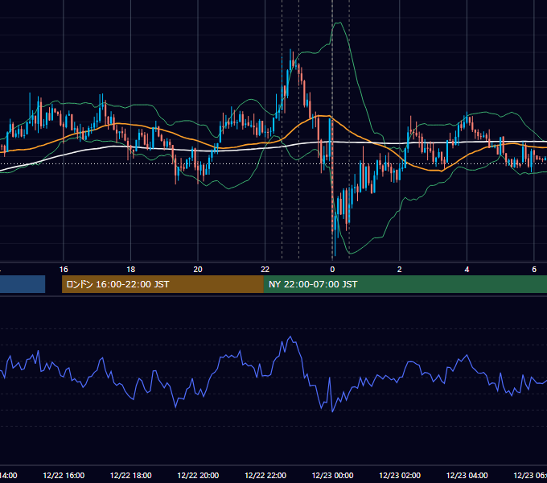Screen dimensions: 547x483
Task: Select the 12/22 18:00 date label
Action: [x=131, y=475]
